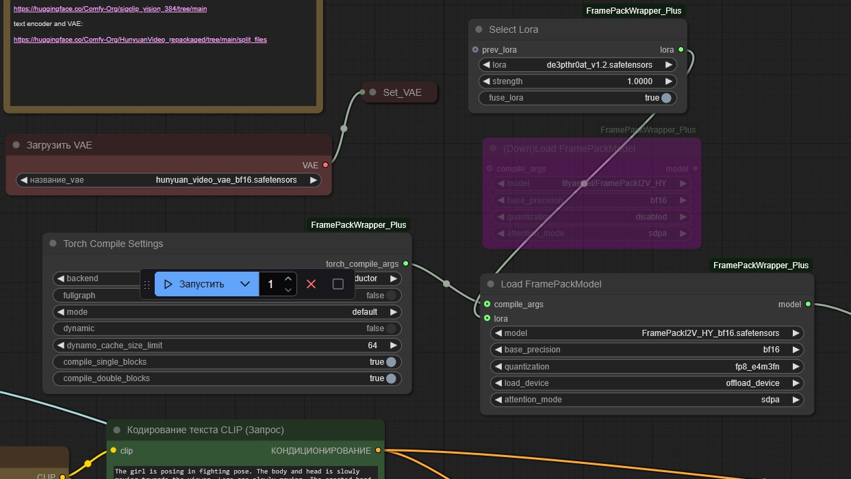Collapse the Torch Compile Settings node dot
The height and width of the screenshot is (479, 851).
(x=53, y=244)
